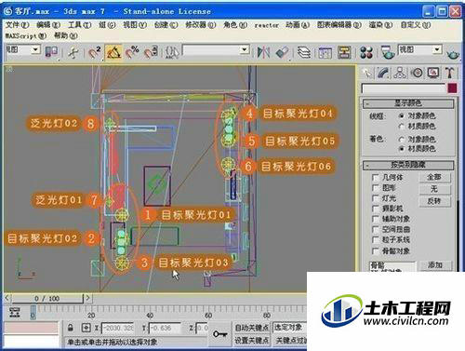Toggle the percent snap icon
Viewport: 465px width, 351px height.
(x=132, y=52)
